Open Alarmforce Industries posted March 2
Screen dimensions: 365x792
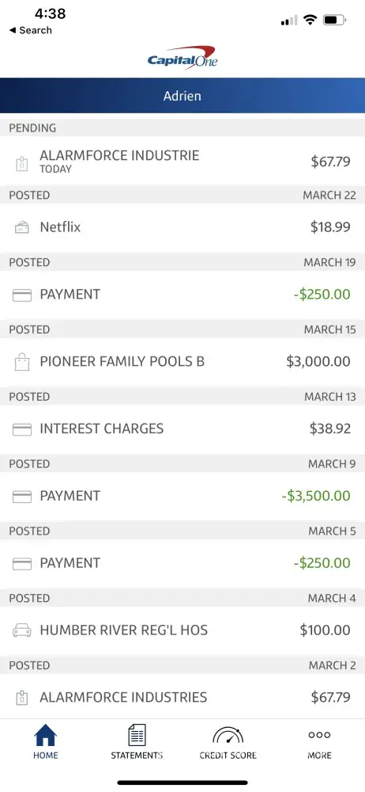182,698
